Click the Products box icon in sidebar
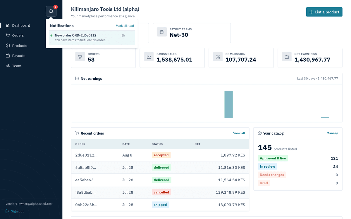351x219 pixels. coord(8,46)
